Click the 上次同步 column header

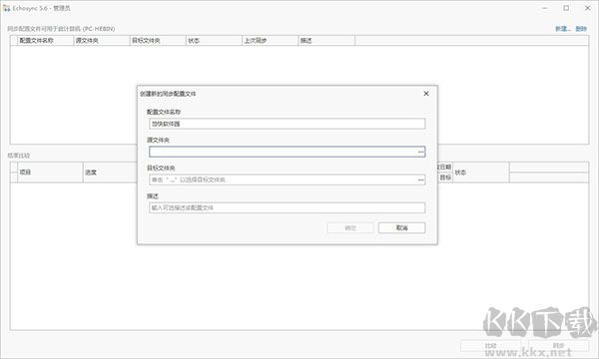pos(270,41)
